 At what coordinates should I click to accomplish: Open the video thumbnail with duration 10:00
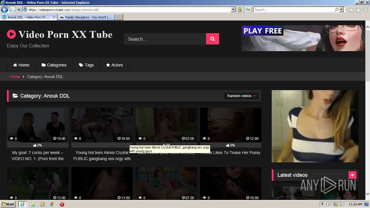231,183
